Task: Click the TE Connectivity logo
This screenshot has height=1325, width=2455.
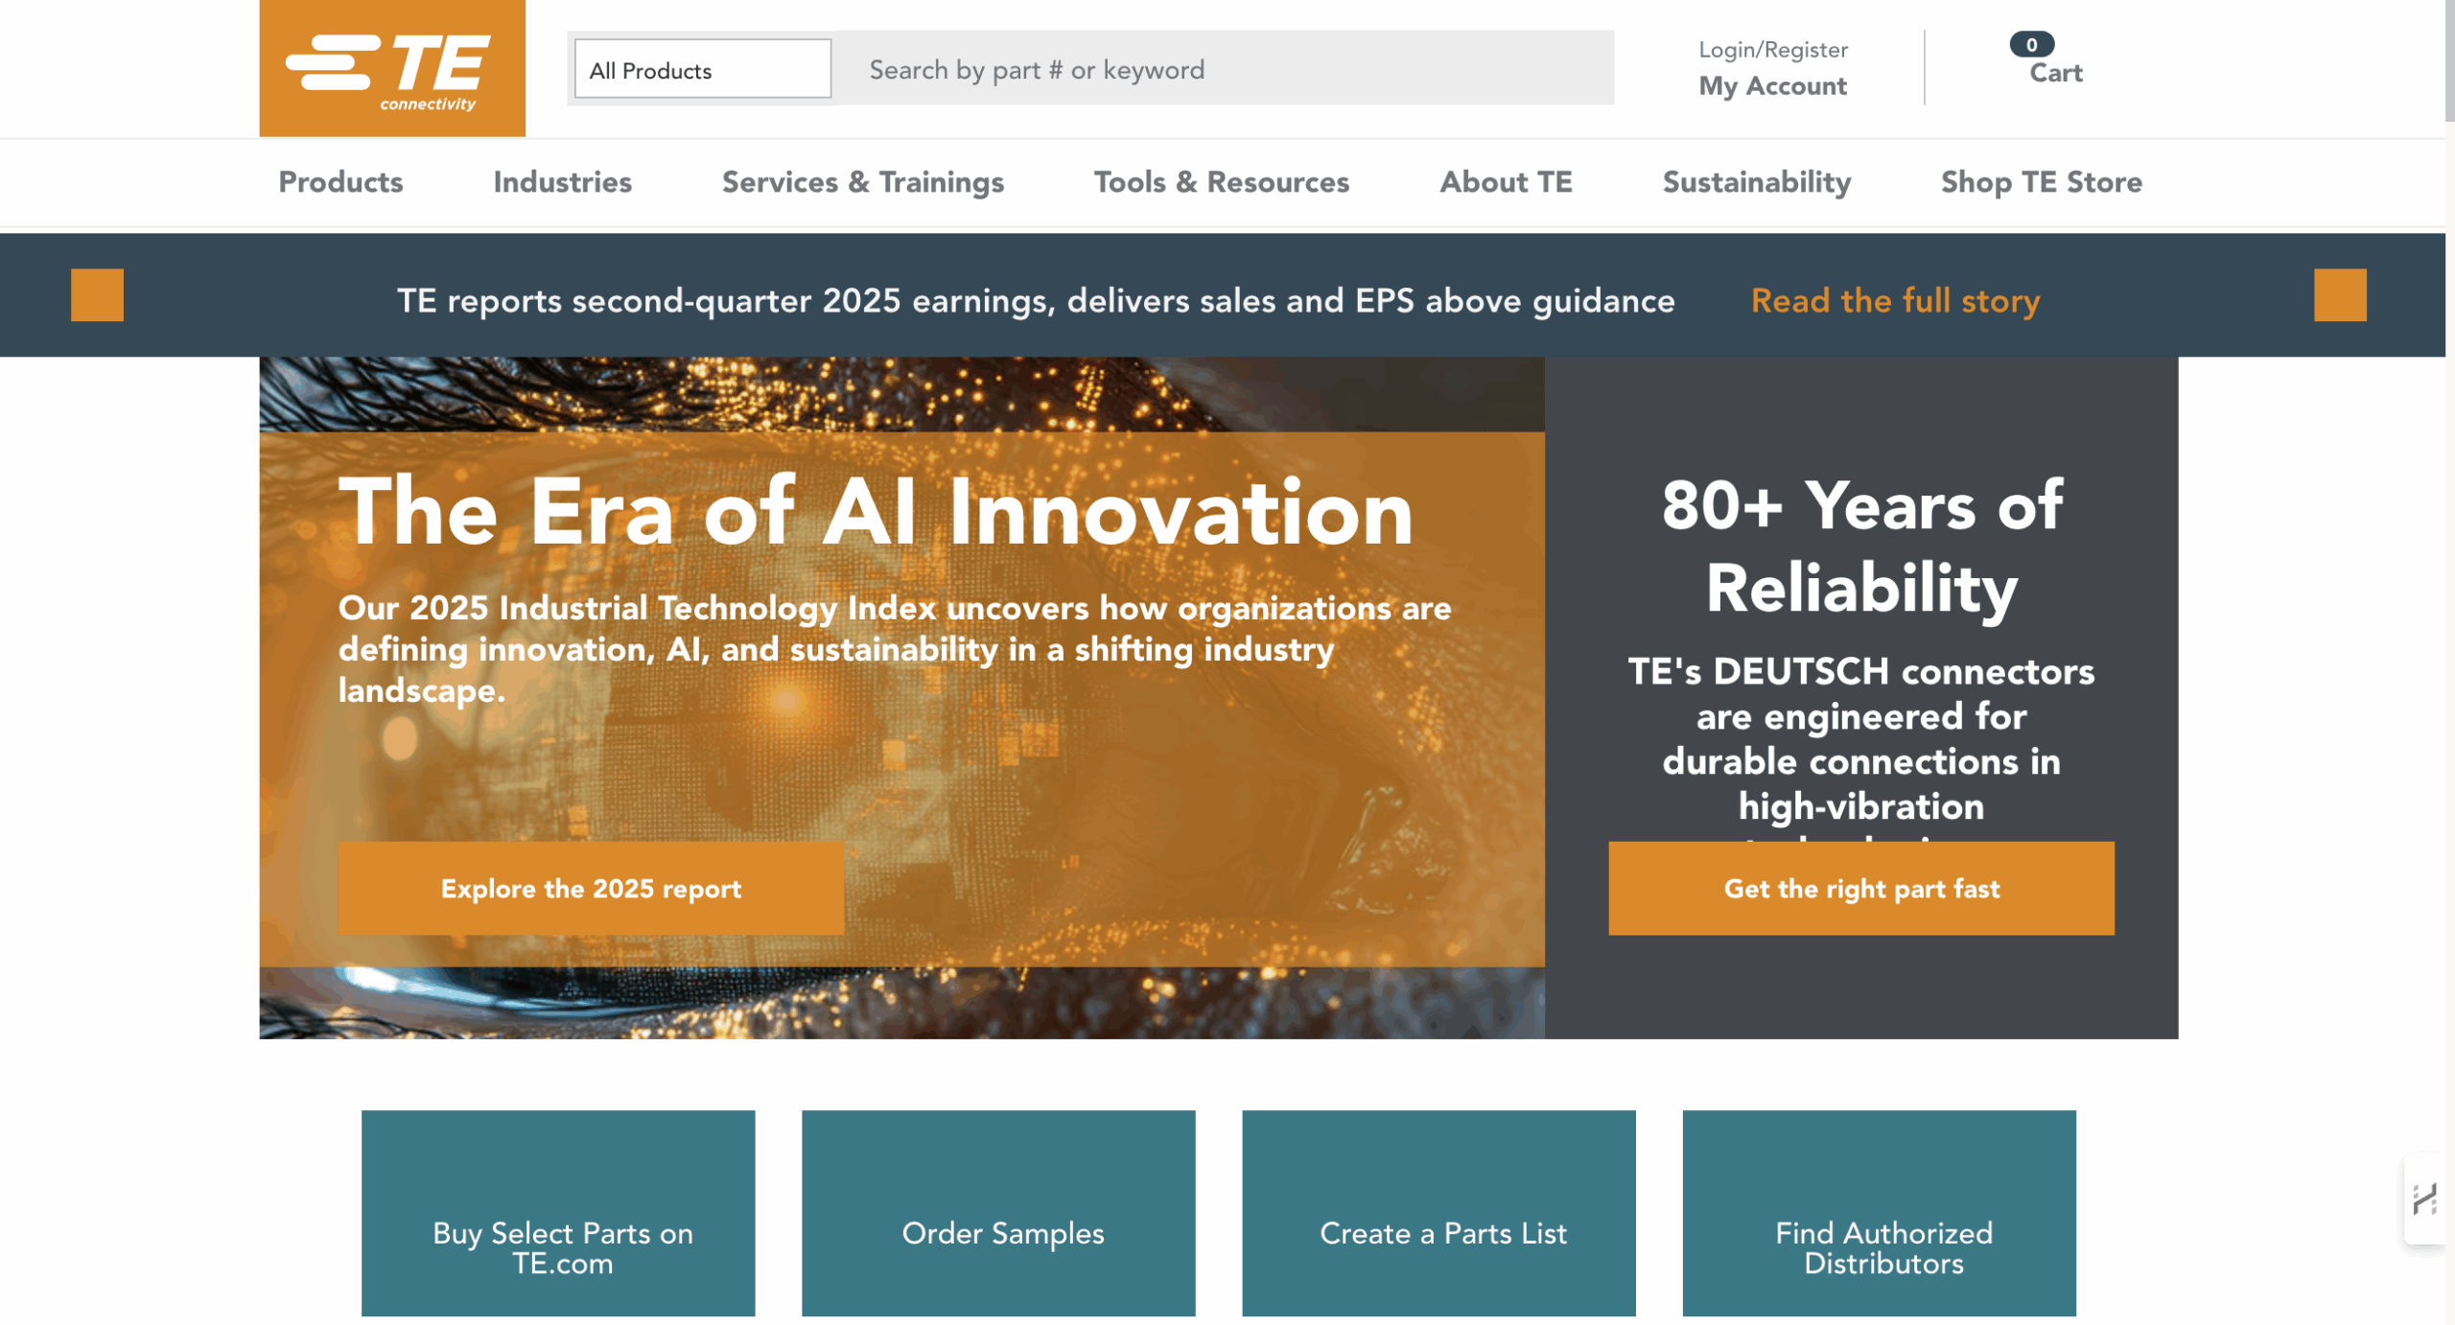Action: click(392, 68)
